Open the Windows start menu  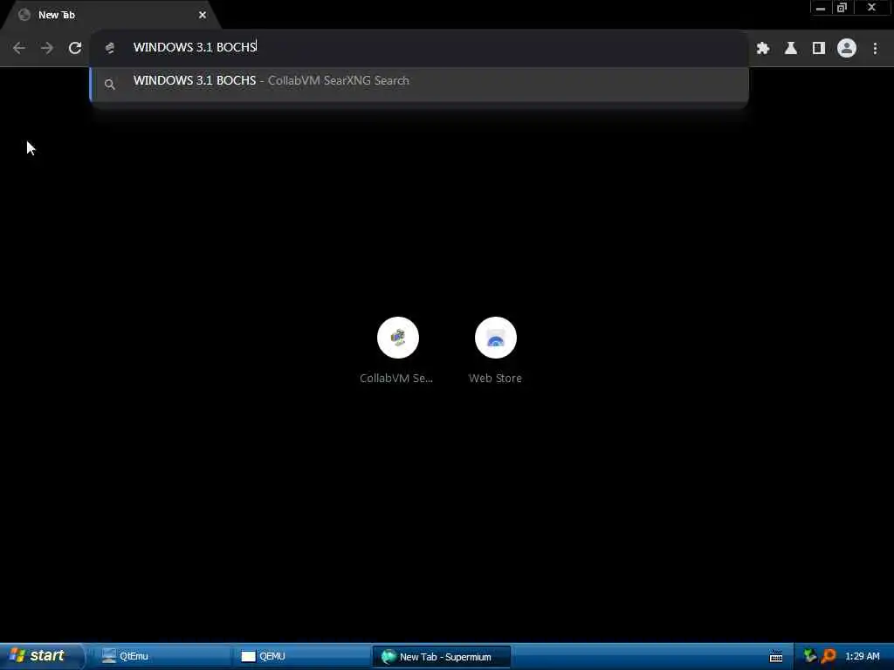41,656
